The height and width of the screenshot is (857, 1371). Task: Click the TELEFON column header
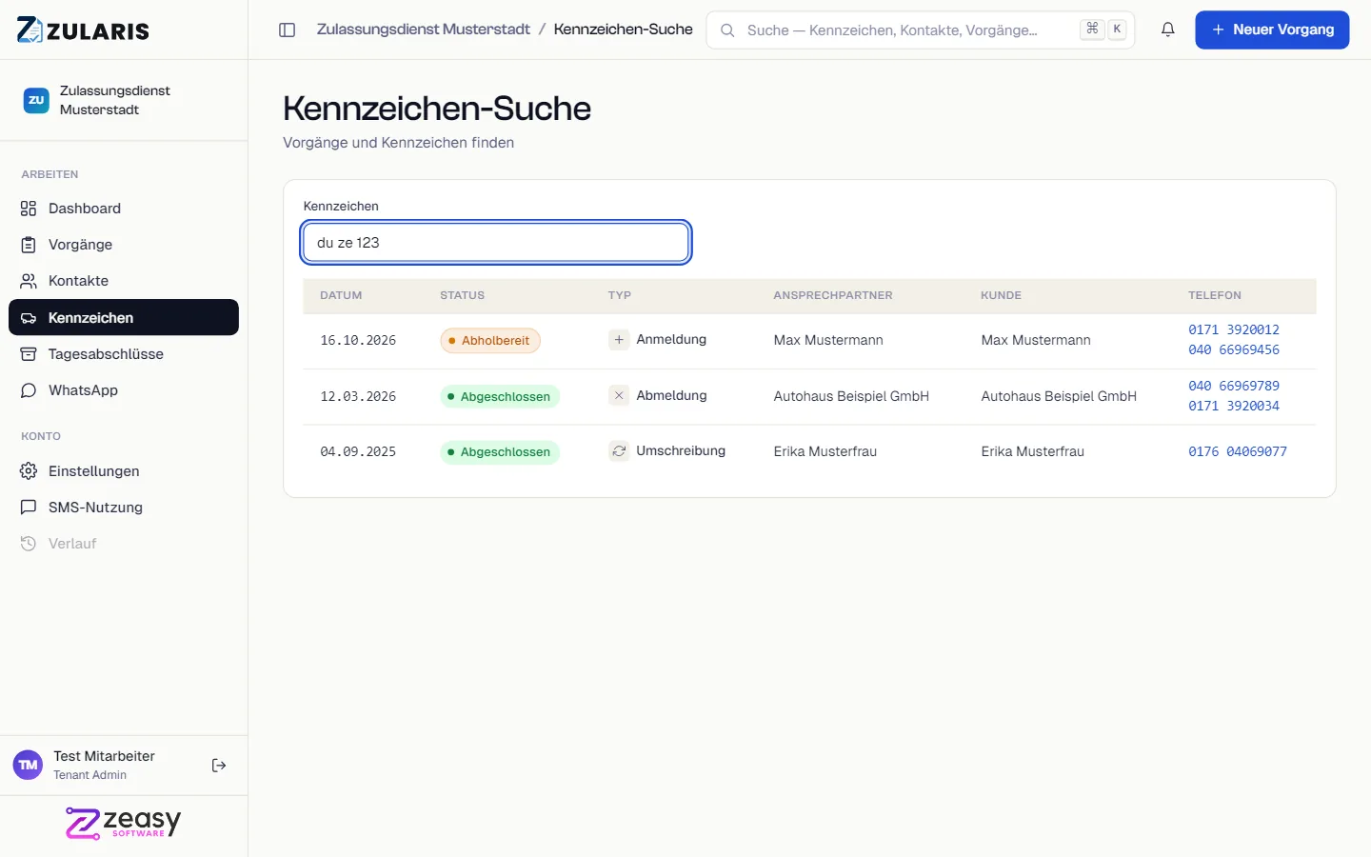tap(1215, 295)
